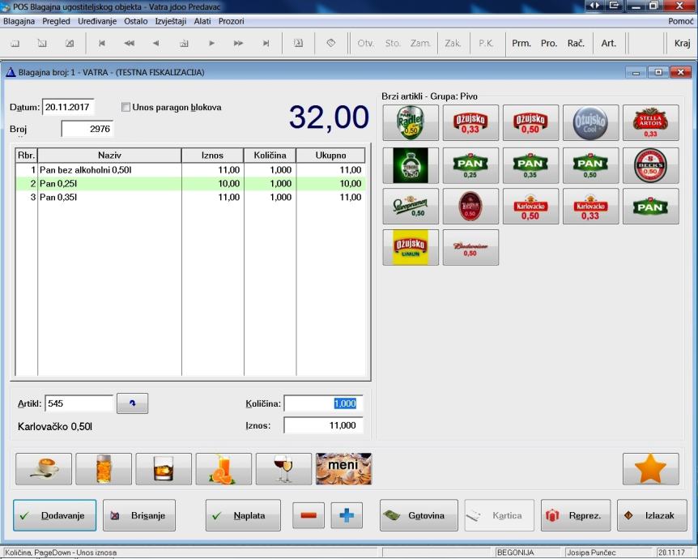This screenshot has width=698, height=559.
Task: Click Pro. in the toolbar
Action: [549, 43]
